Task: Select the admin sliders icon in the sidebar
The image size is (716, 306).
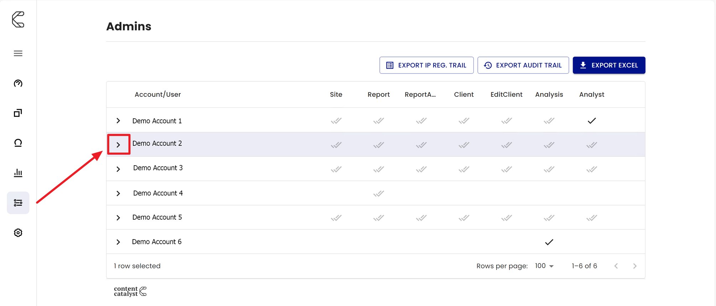Action: tap(18, 203)
